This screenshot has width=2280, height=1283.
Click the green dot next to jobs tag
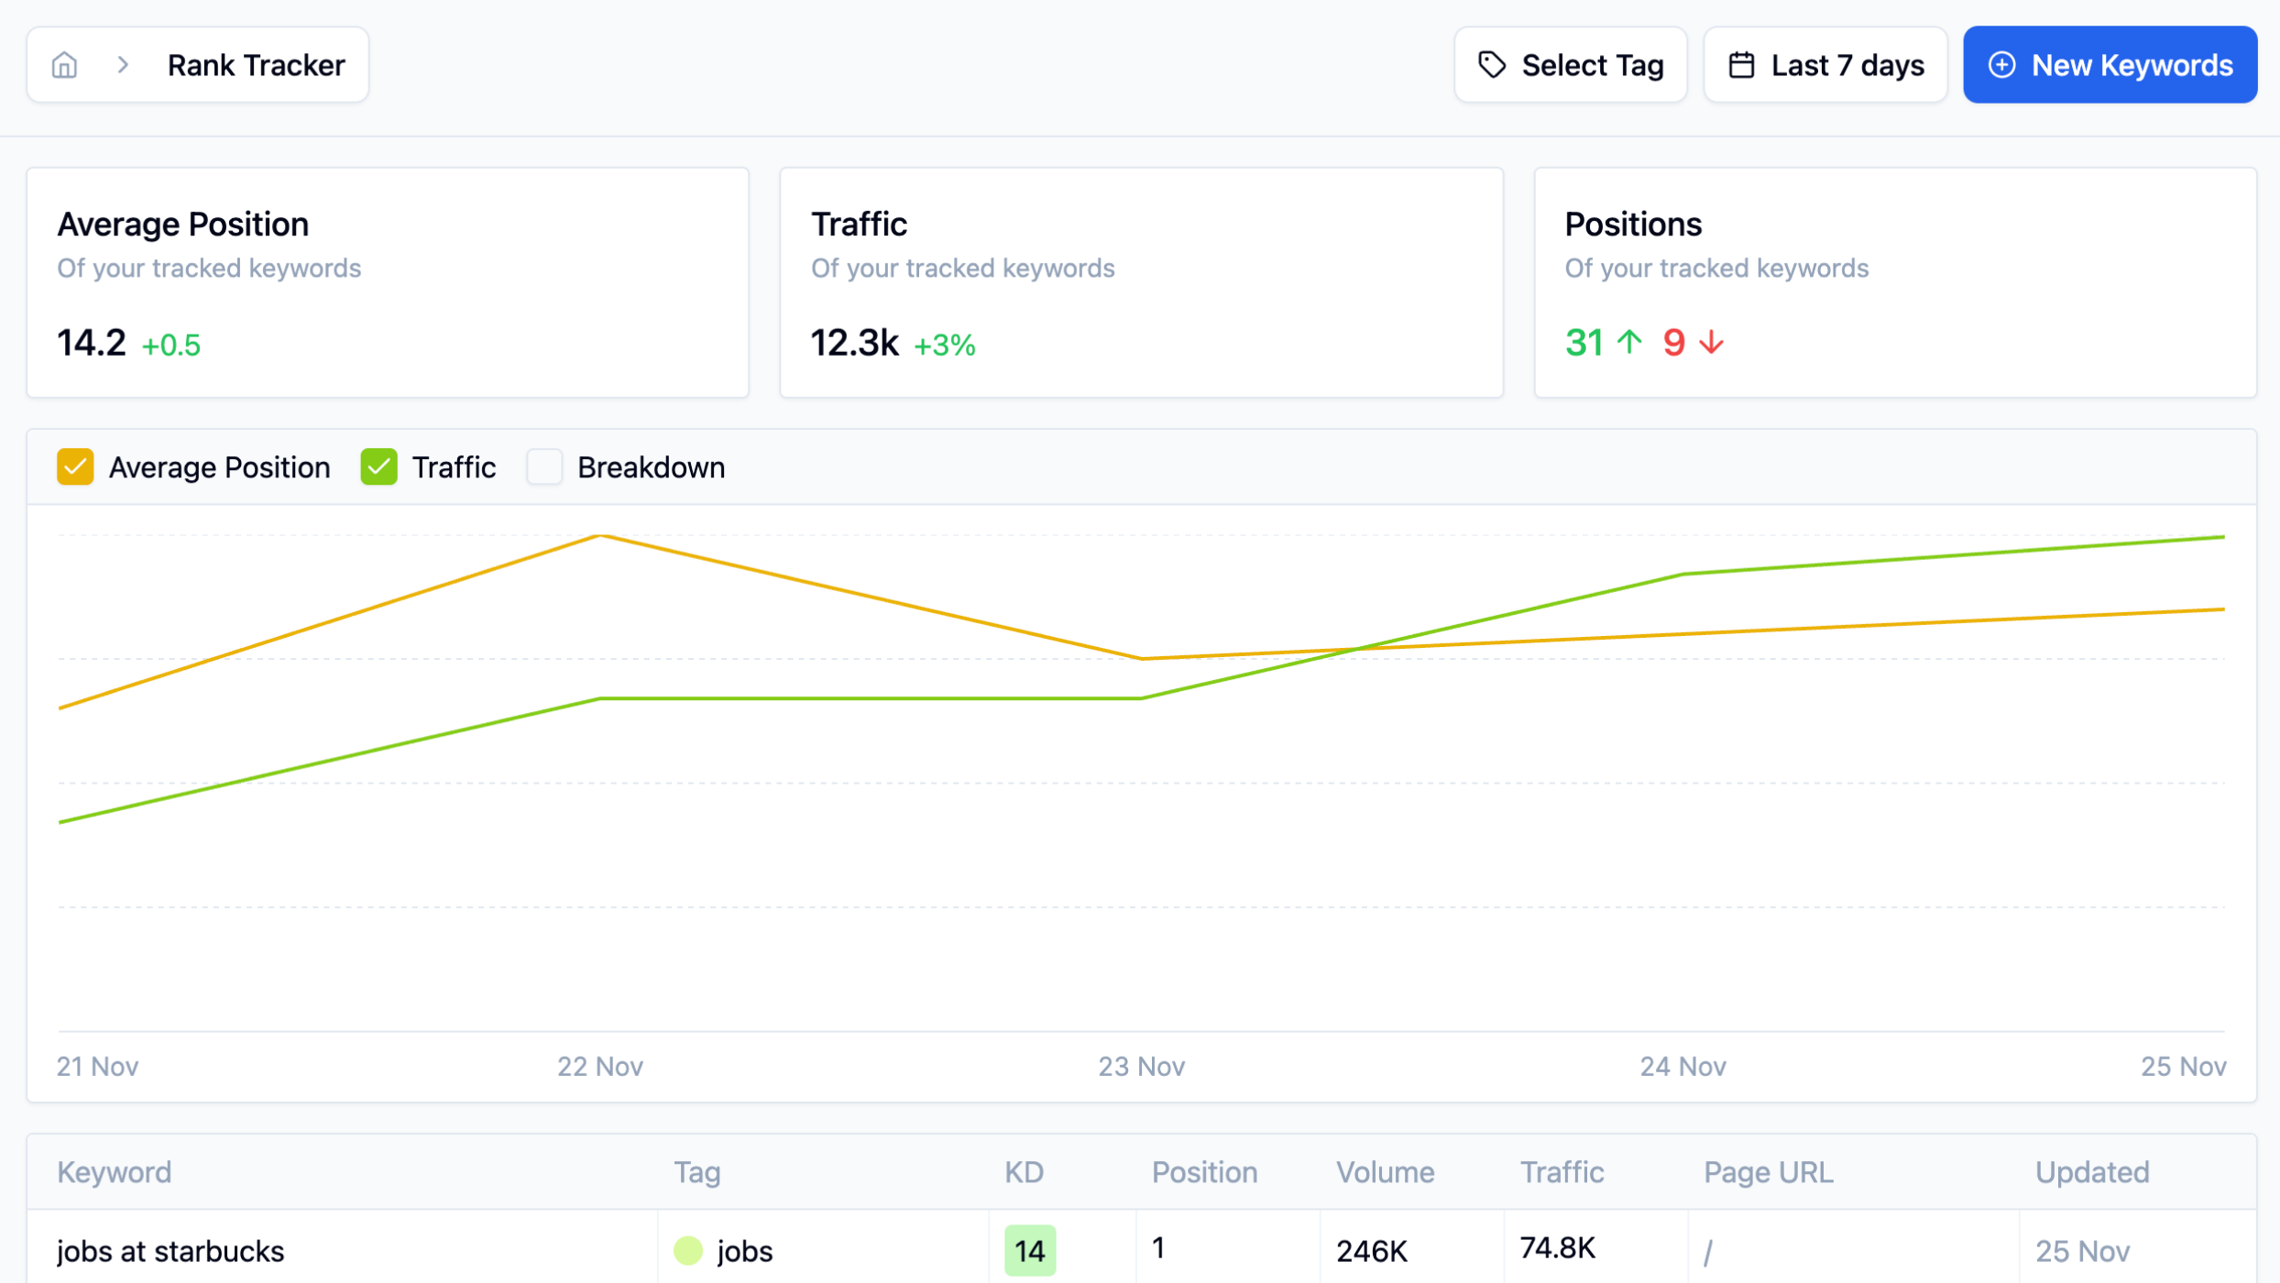pos(688,1251)
